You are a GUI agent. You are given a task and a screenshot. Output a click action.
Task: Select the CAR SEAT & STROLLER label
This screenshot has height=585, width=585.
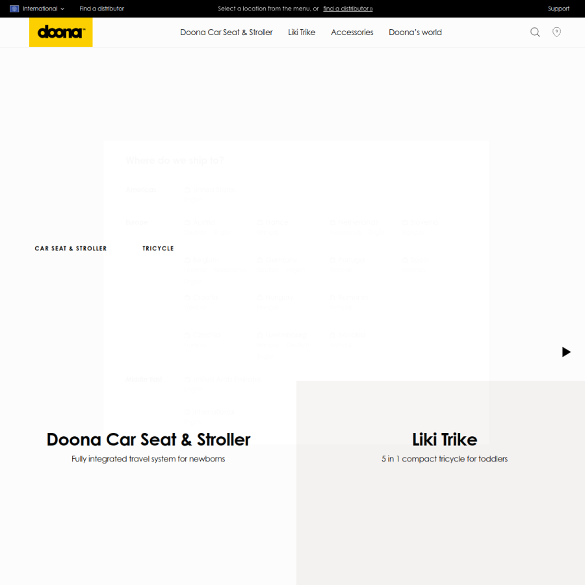point(70,248)
